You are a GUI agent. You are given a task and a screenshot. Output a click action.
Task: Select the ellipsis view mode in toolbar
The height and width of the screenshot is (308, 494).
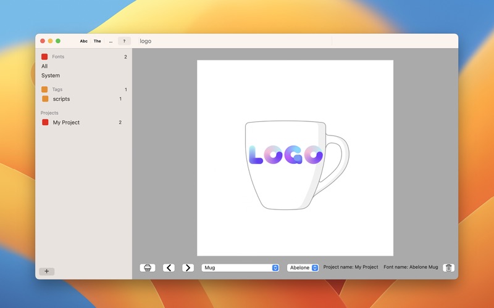click(111, 41)
